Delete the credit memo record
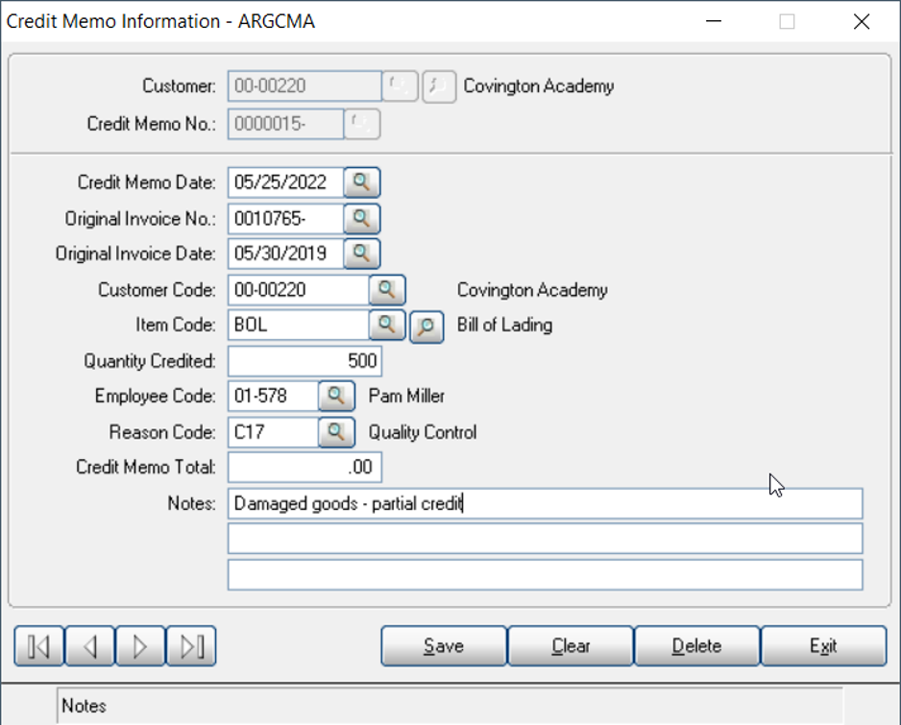 point(697,646)
